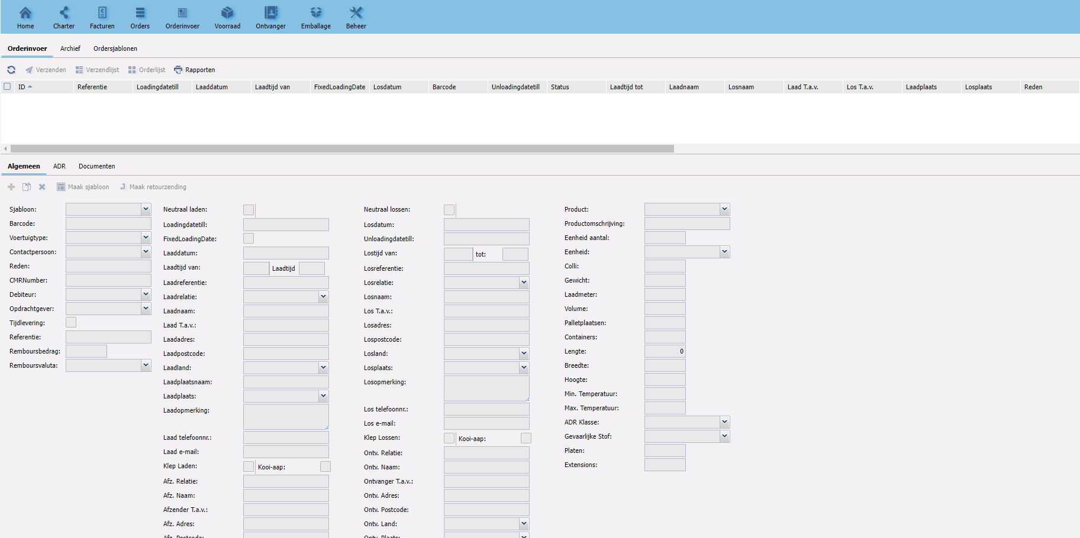Toggle the Neutraal laden checkbox
1080x538 pixels.
point(249,210)
